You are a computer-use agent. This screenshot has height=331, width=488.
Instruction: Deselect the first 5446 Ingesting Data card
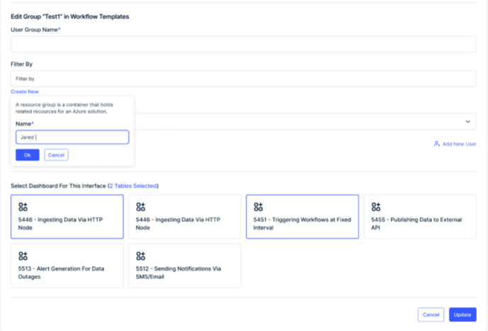pyautogui.click(x=67, y=217)
